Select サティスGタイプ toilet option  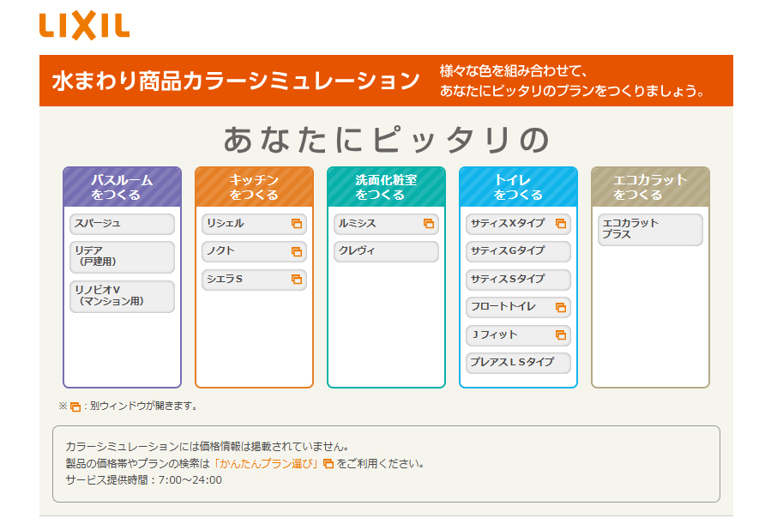(x=518, y=252)
